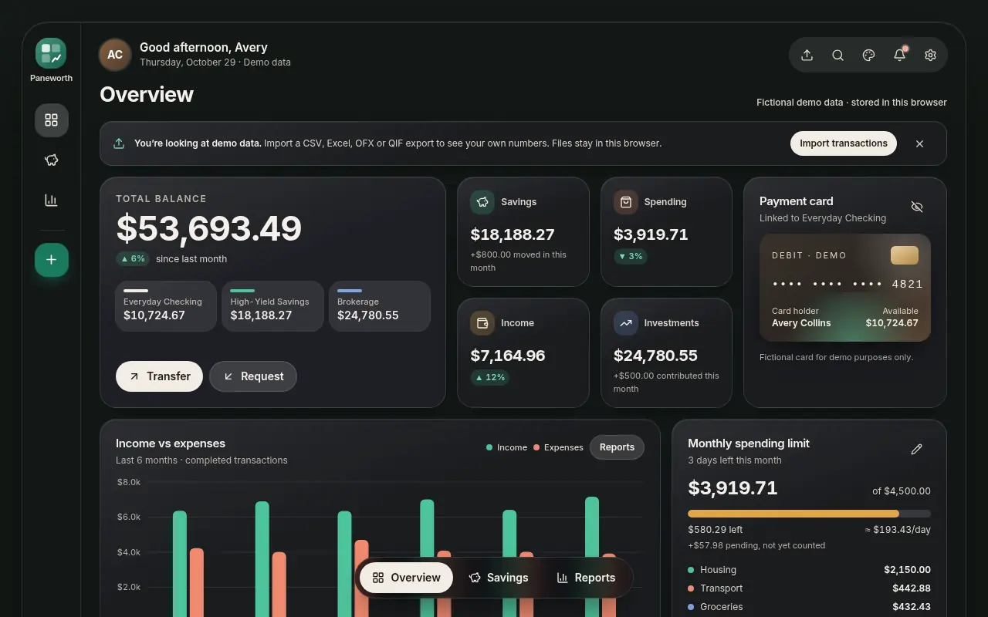Viewport: 988px width, 617px height.
Task: Click the 'of $4,500.00' limit text
Action: (902, 491)
